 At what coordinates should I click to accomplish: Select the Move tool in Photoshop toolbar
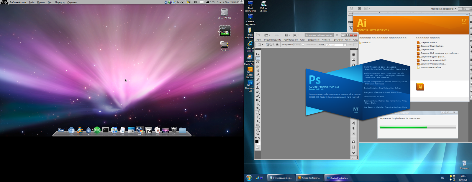(x=258, y=54)
